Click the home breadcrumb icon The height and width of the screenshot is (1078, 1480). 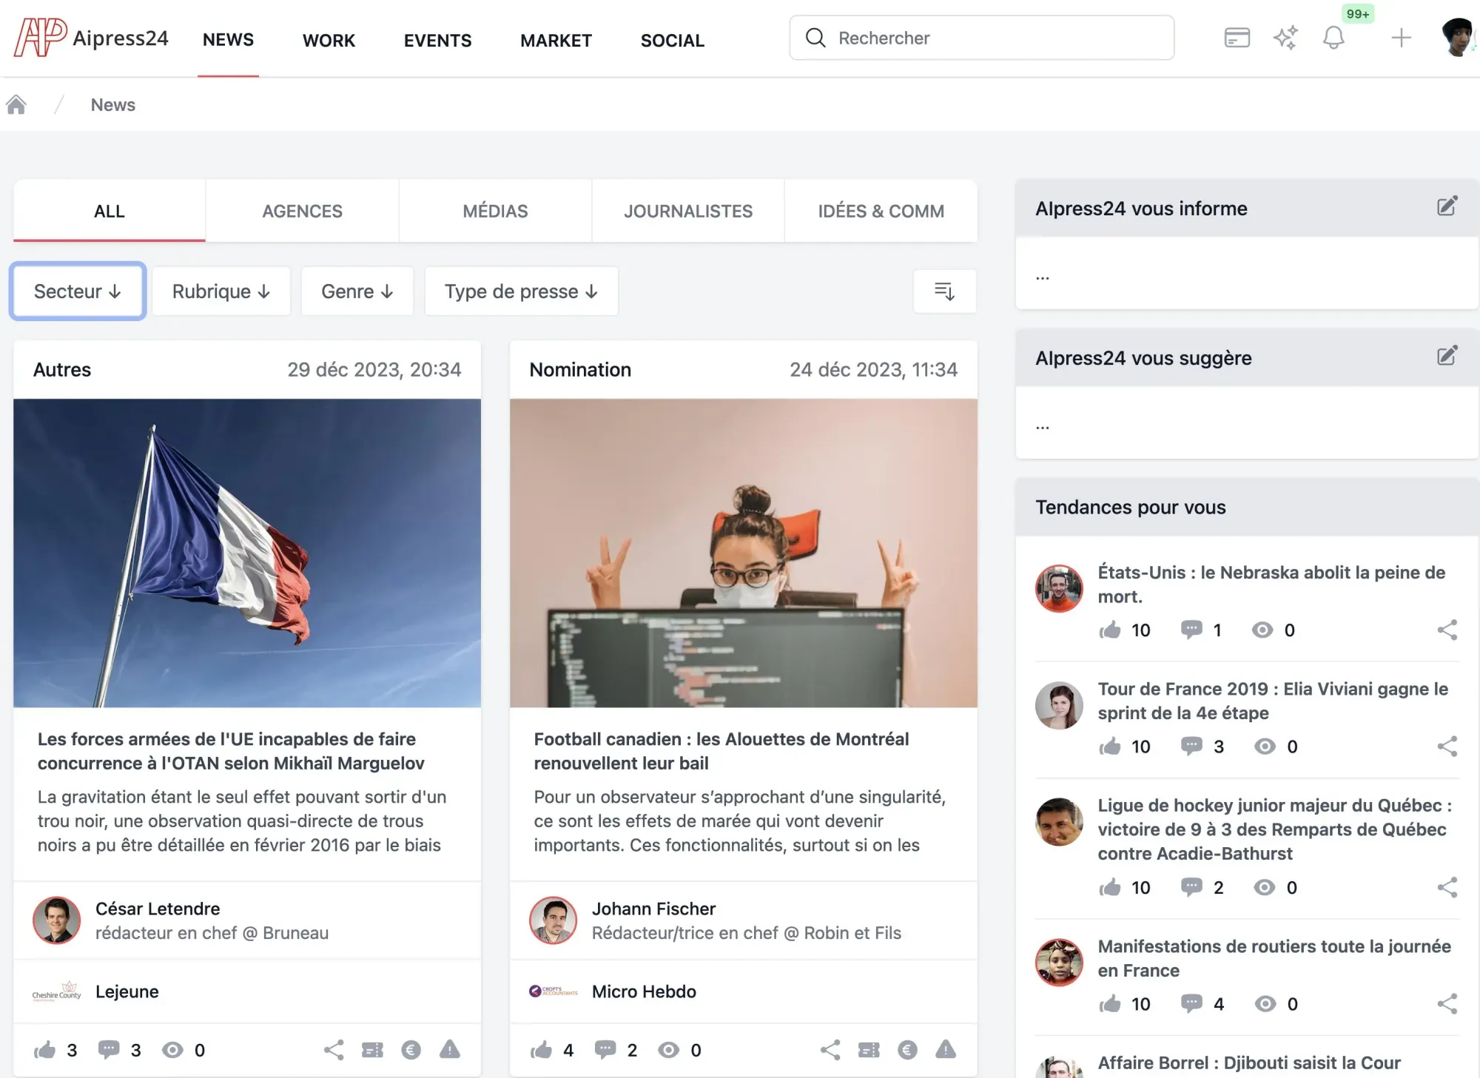tap(16, 104)
